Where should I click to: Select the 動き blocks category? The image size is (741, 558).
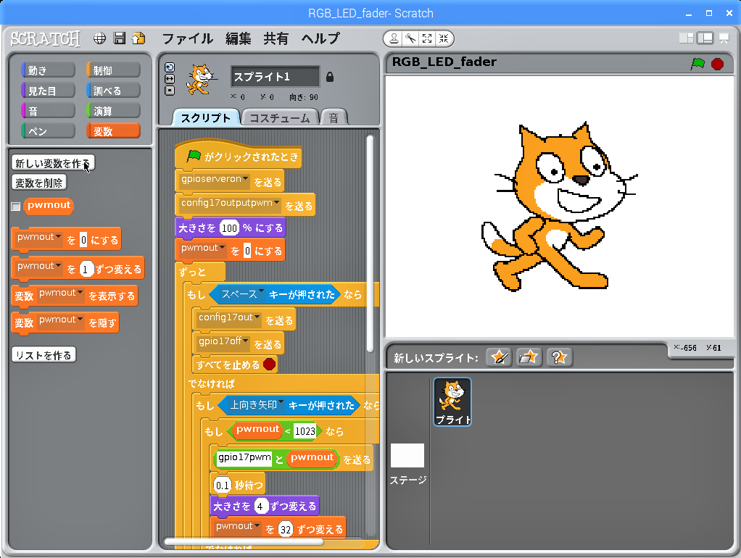[48, 70]
